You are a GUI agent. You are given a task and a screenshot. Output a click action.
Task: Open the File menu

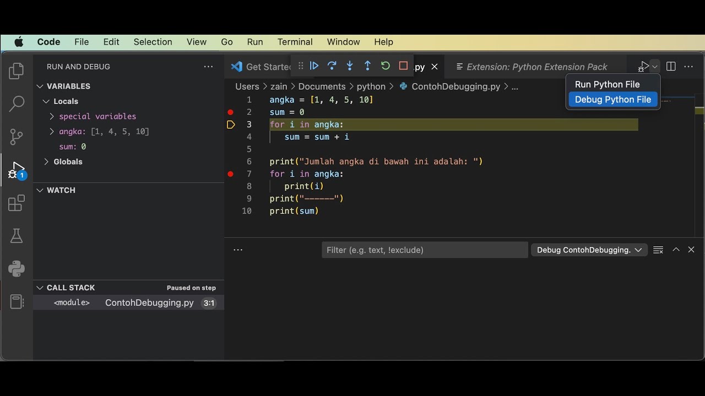coord(82,42)
